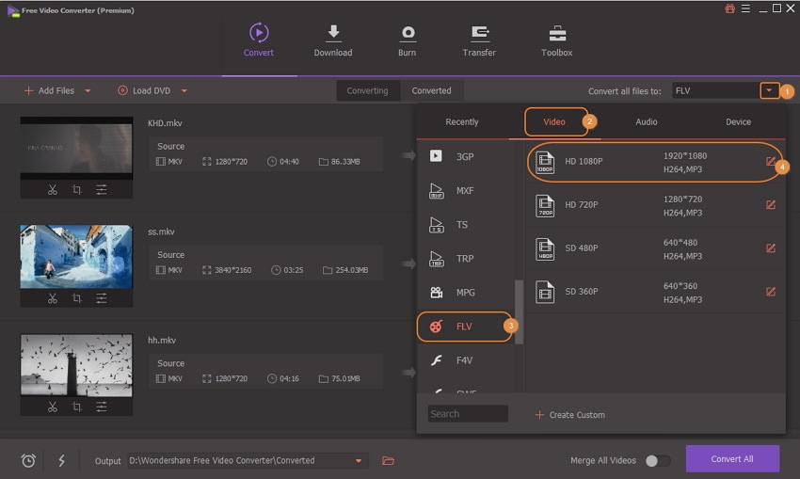The width and height of the screenshot is (800, 479).
Task: Edit the SD 480P preset settings
Action: tap(771, 247)
